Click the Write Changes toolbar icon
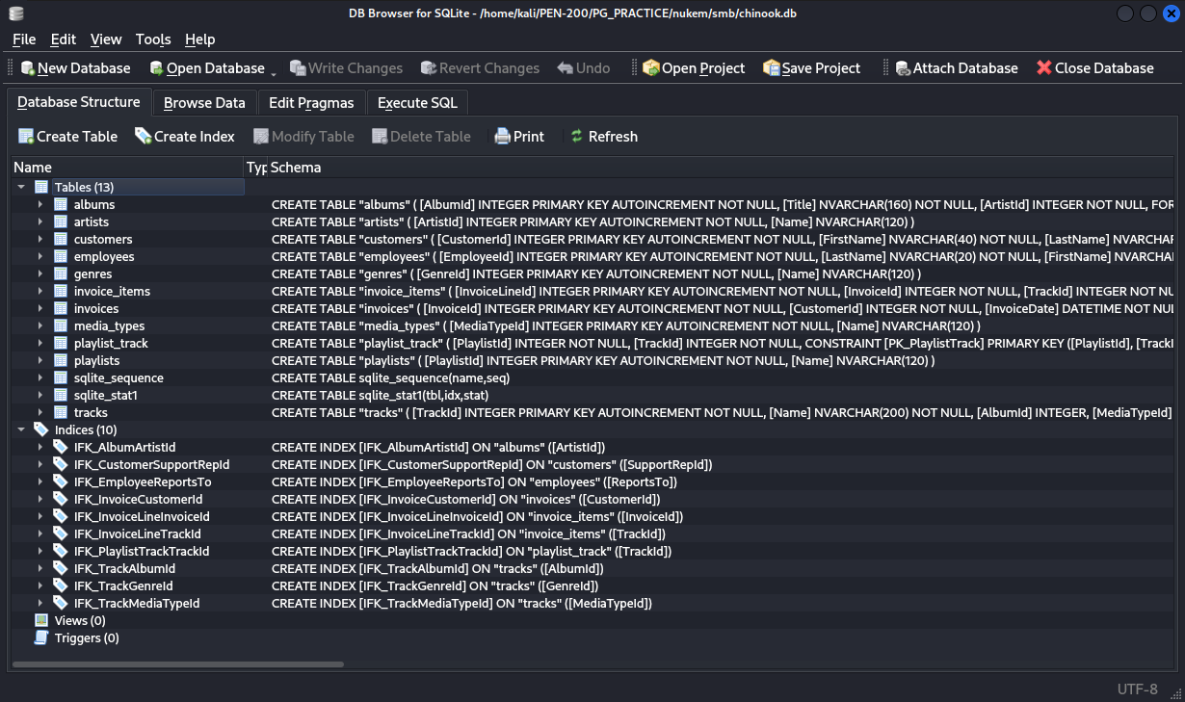Screen dimensions: 1185x702 coord(299,68)
